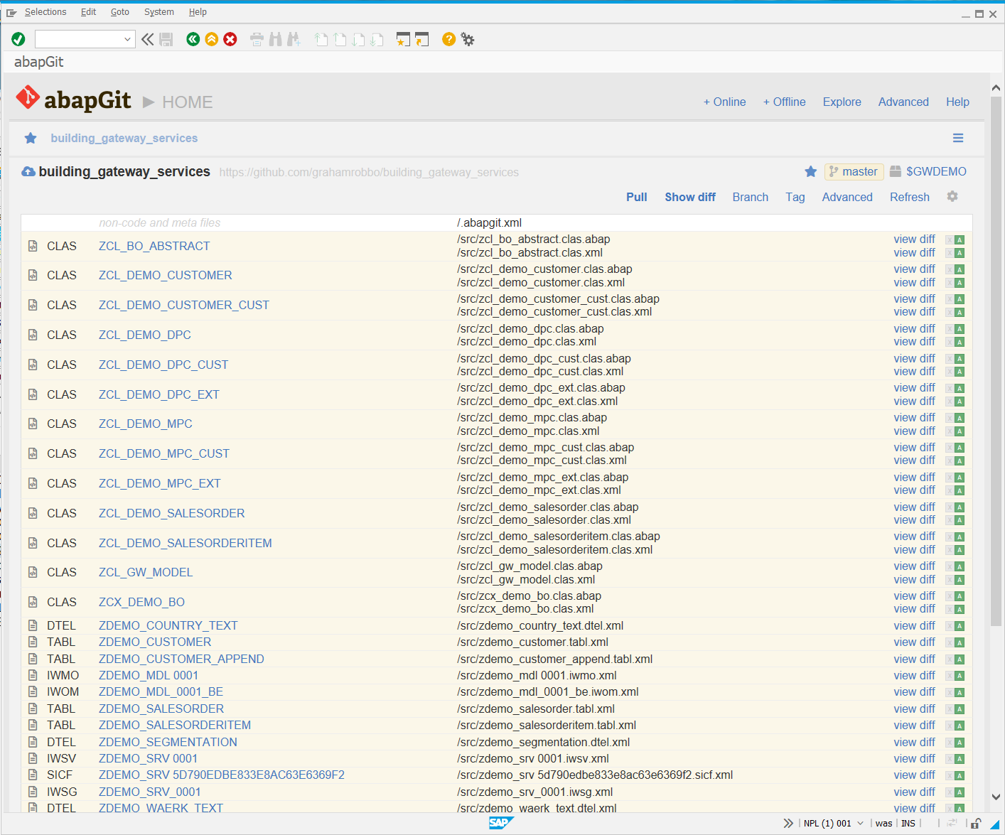Click the GitHub repository URL
Screen dimensions: 1005x835
tap(369, 172)
